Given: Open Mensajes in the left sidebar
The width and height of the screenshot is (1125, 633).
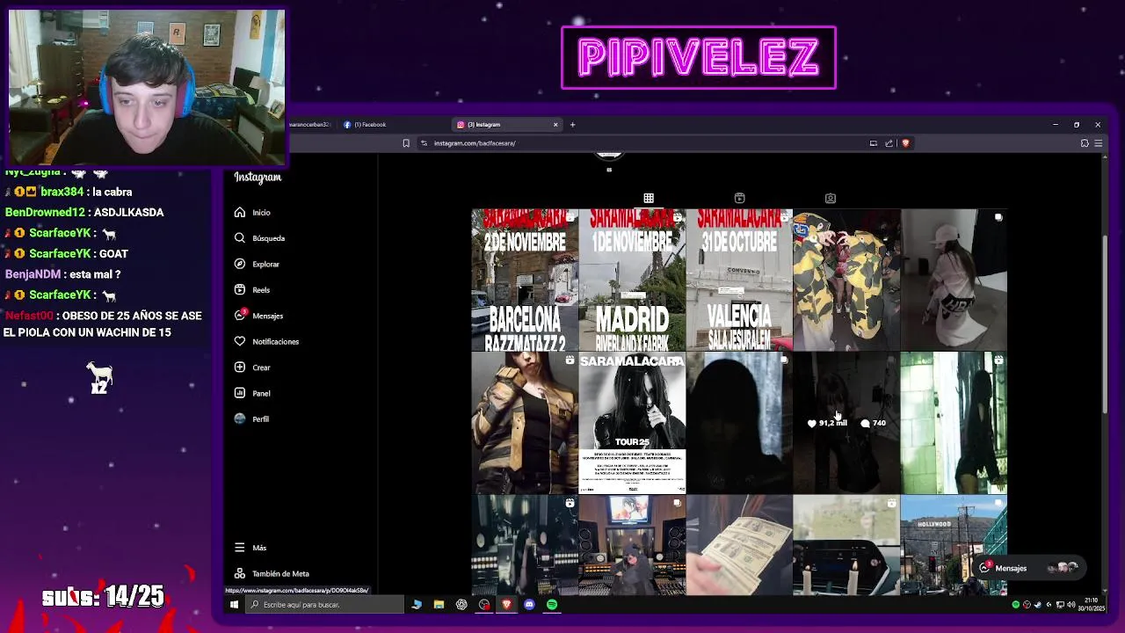Looking at the screenshot, I should click(x=258, y=316).
